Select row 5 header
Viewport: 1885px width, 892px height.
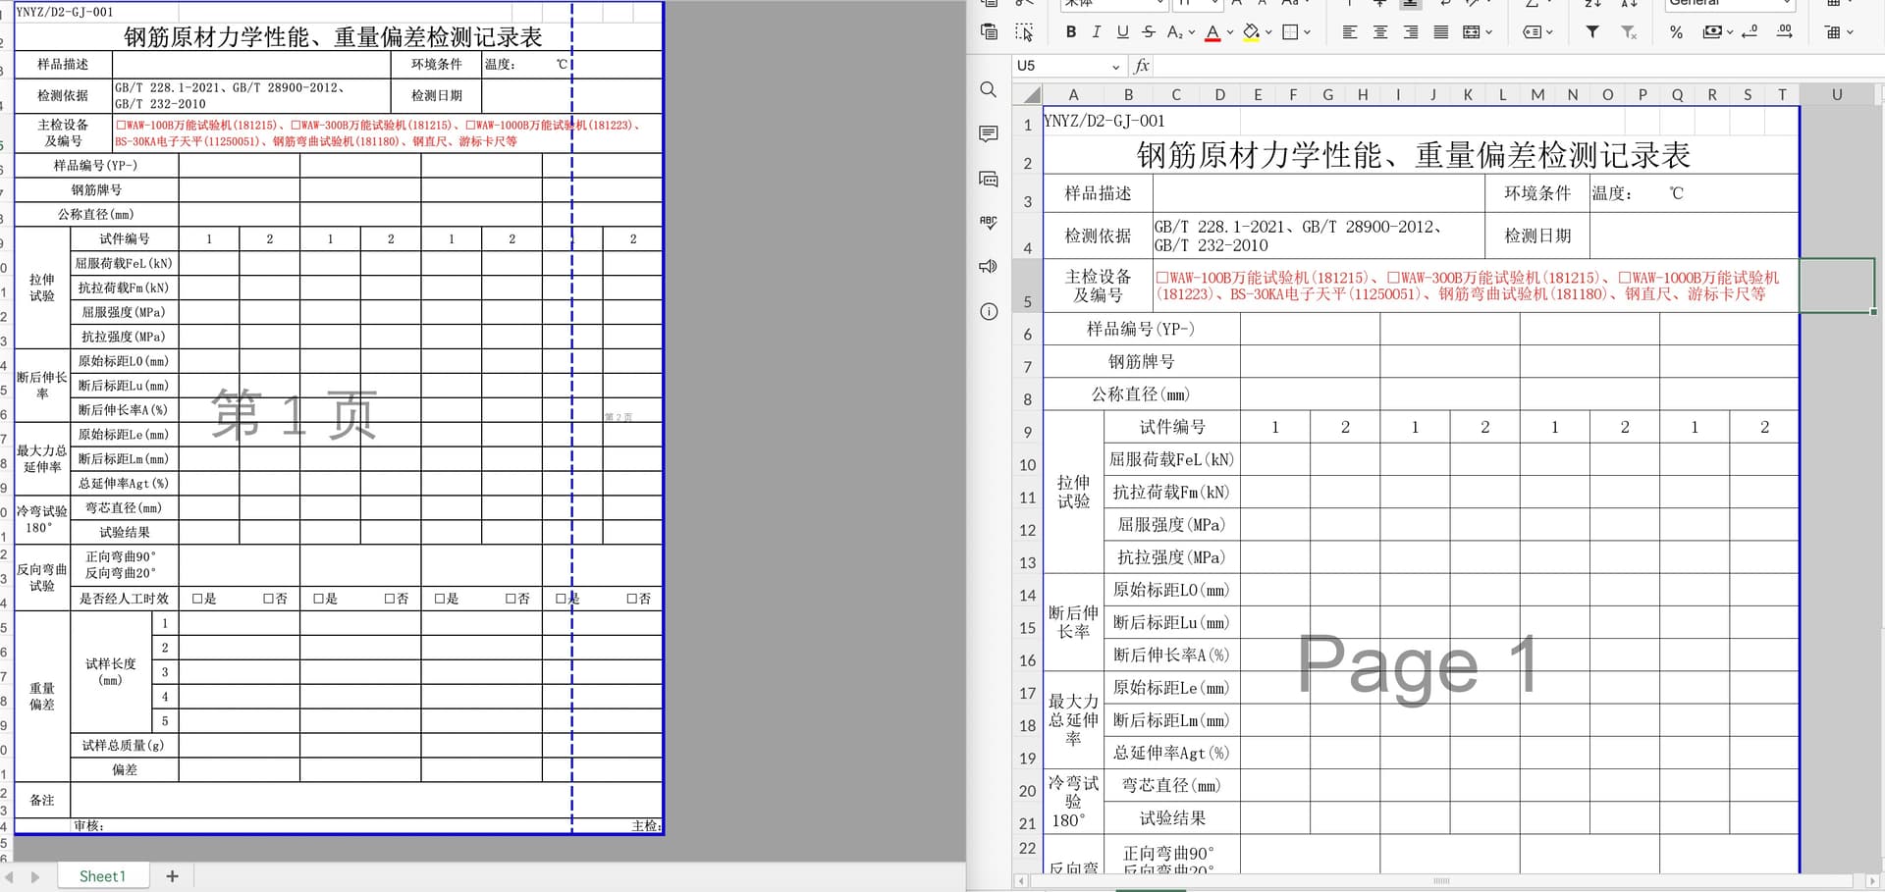pos(1027,287)
